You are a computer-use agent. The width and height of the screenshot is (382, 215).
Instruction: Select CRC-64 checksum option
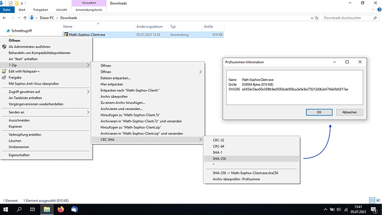251,146
